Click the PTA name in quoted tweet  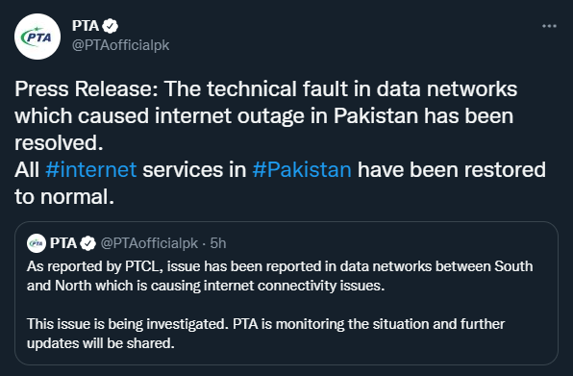pyautogui.click(x=63, y=243)
